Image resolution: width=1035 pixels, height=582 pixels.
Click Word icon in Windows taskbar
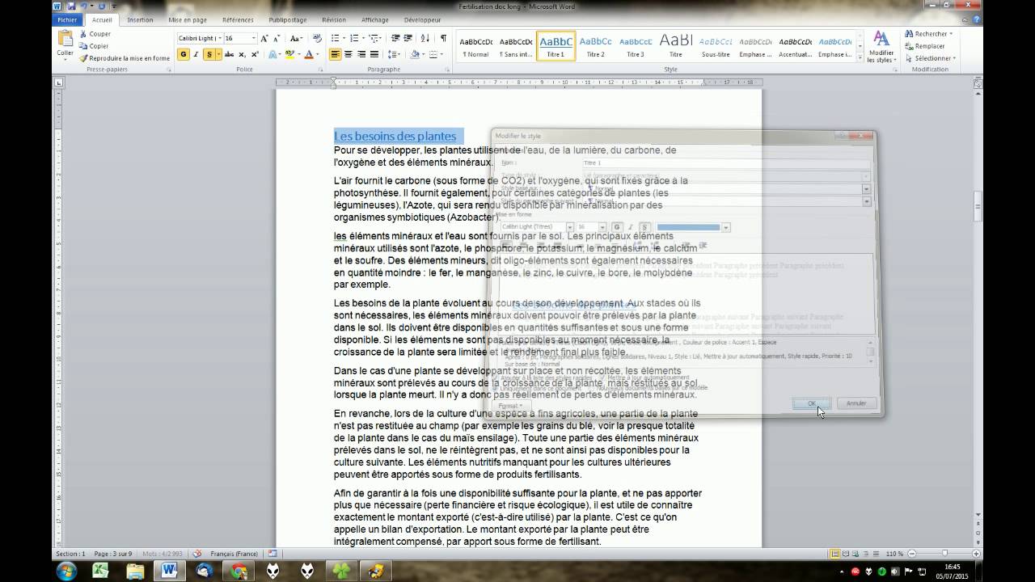tap(169, 571)
